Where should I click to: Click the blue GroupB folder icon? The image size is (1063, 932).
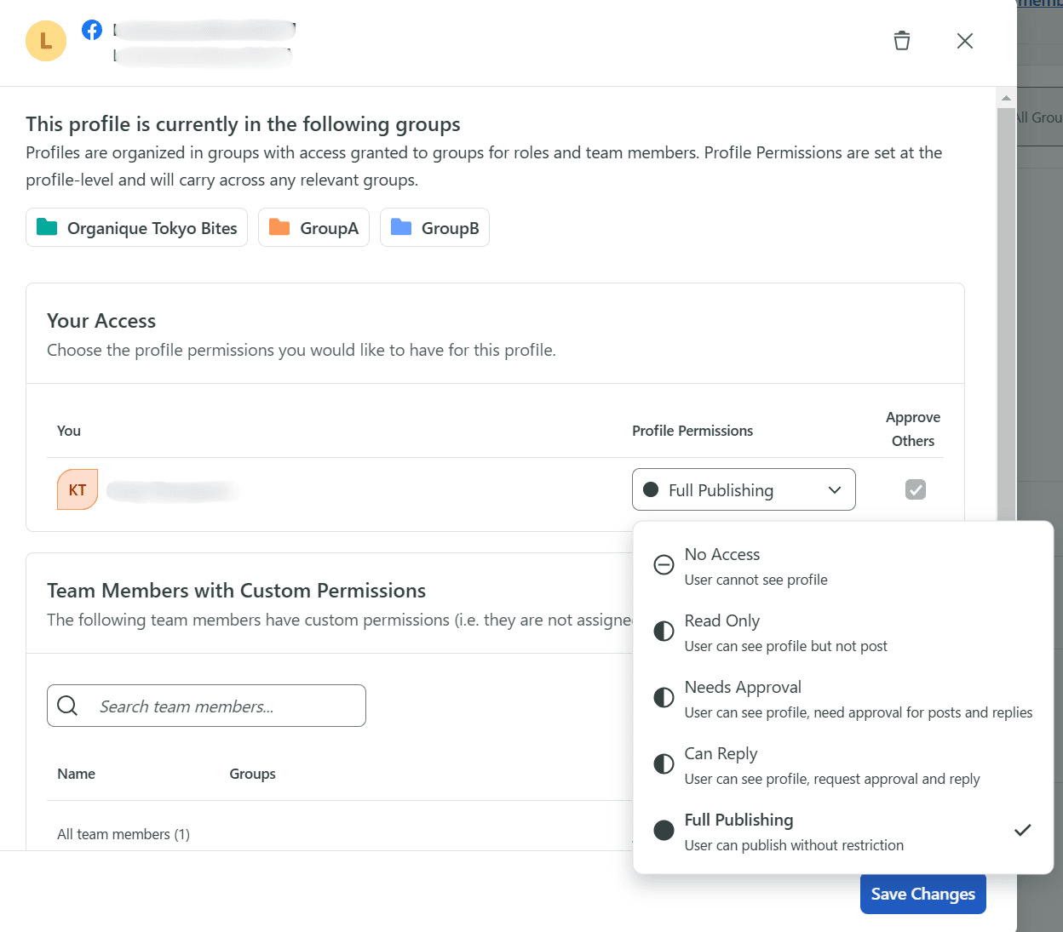(x=401, y=227)
